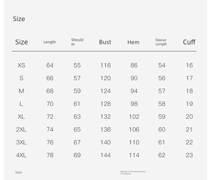Click the small Size label at bottom
This screenshot has height=180, width=211.
pos(19,172)
